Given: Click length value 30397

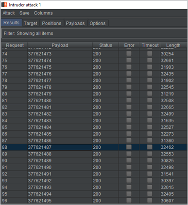Looking at the screenshot, I should pyautogui.click(x=167, y=181).
